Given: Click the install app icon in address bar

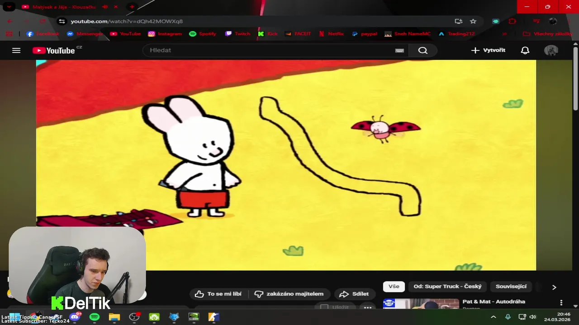Looking at the screenshot, I should click(458, 21).
